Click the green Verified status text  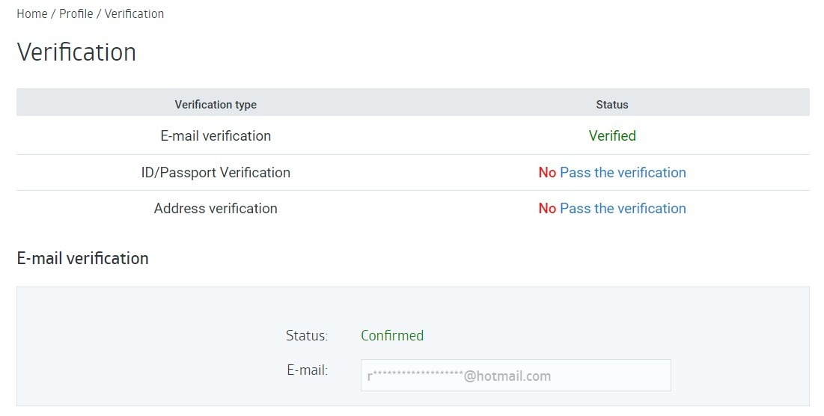[611, 136]
